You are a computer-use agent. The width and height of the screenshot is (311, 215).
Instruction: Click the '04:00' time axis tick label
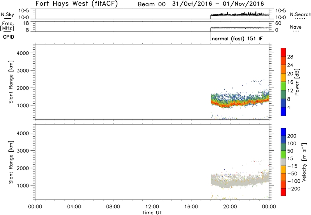[74, 207]
